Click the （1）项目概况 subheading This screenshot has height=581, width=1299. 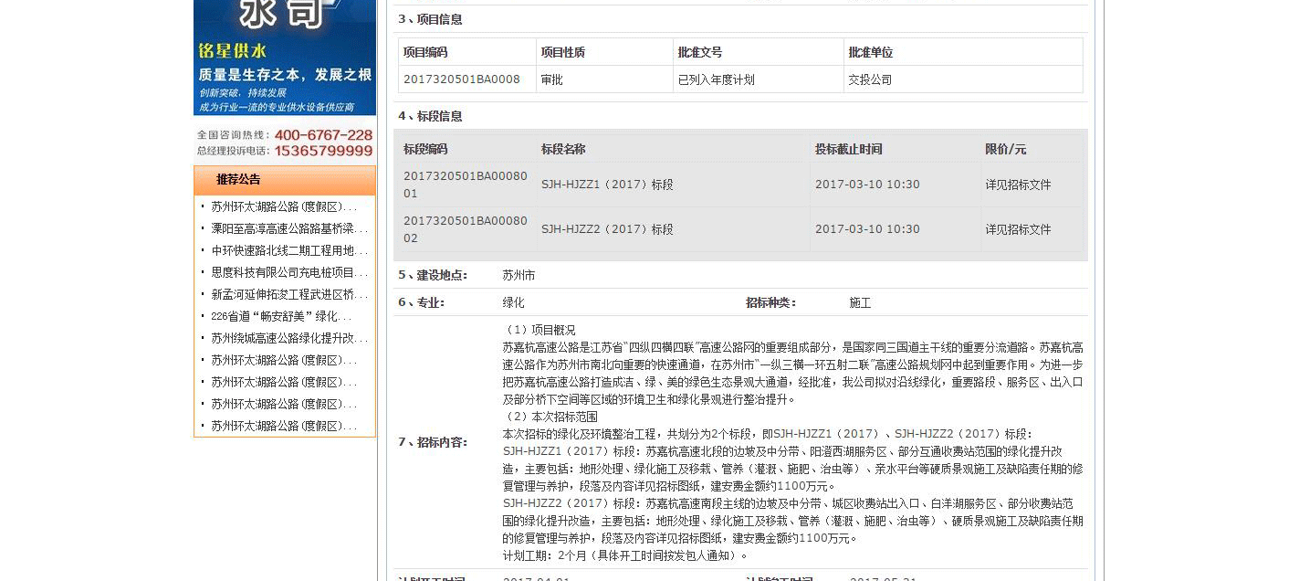point(540,330)
